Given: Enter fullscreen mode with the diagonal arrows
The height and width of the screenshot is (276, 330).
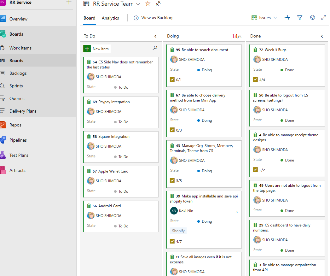Looking at the screenshot, I should 324,18.
